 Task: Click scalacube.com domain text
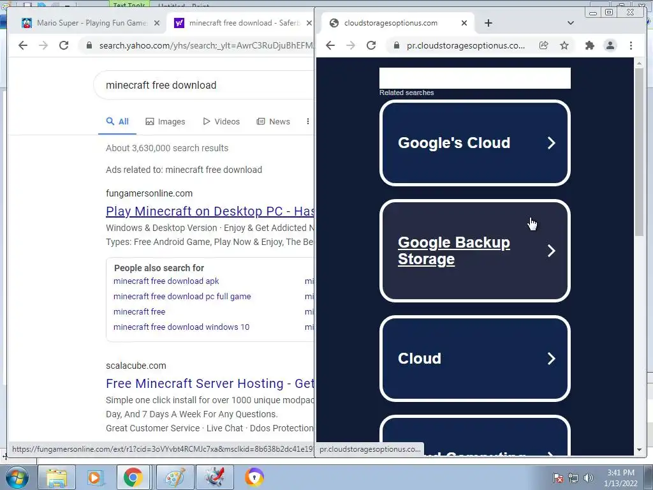pos(136,366)
